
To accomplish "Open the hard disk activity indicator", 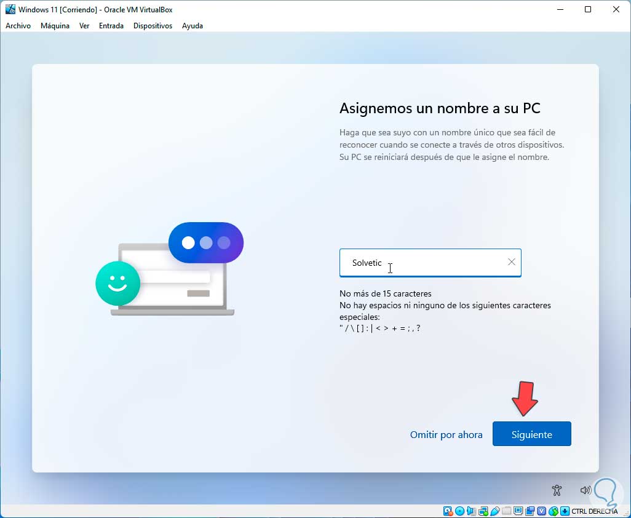I will coord(448,511).
